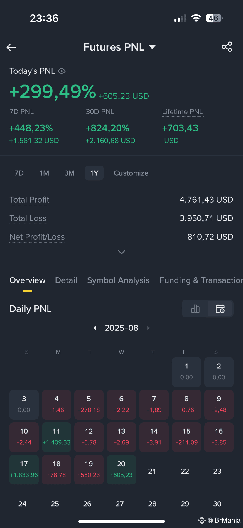Switch to Symbol Analysis tab

[118, 280]
